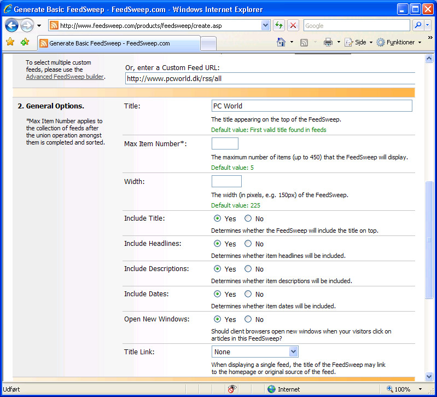This screenshot has height=397, width=437.
Task: Click the Width input field
Action: point(226,181)
